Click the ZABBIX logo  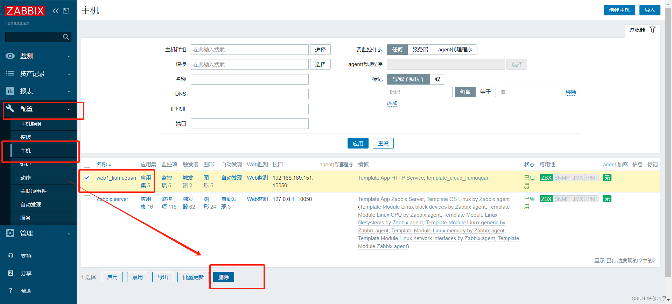point(25,11)
